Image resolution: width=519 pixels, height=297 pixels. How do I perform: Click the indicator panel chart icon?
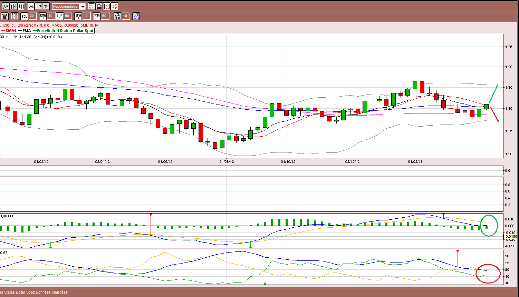(x=107, y=6)
